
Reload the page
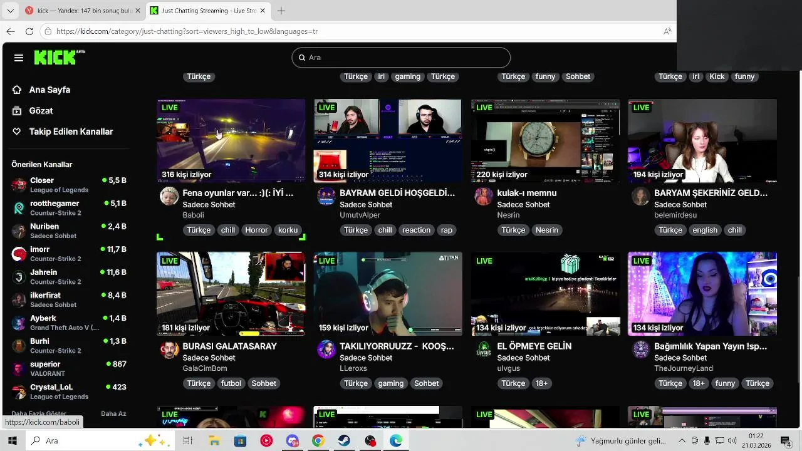pyautogui.click(x=29, y=31)
